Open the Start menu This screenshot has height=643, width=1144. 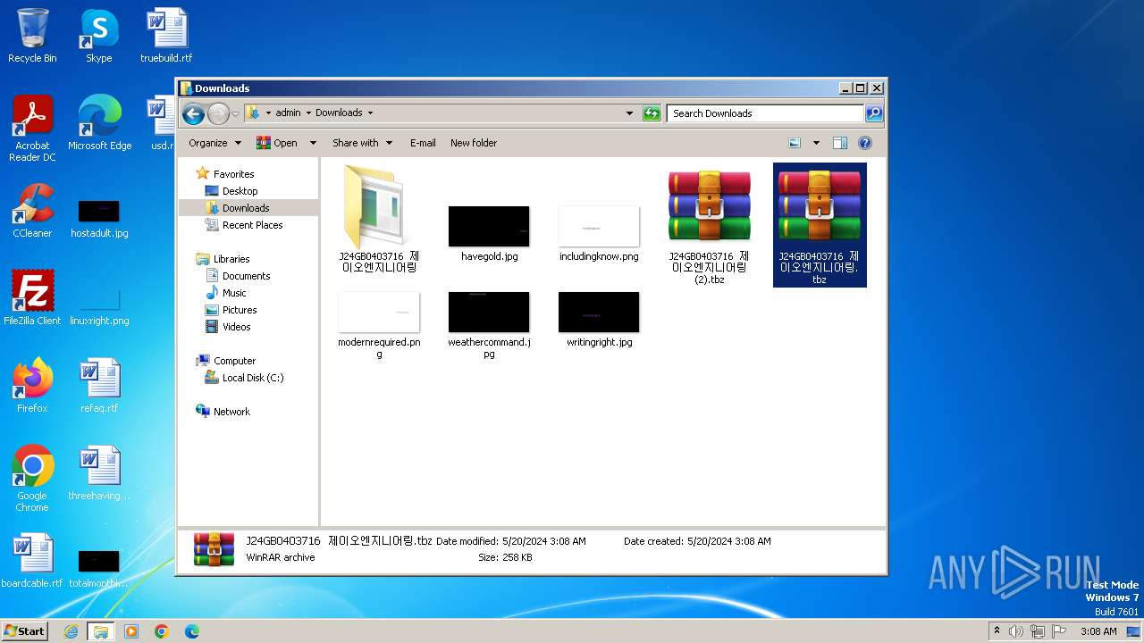[24, 630]
